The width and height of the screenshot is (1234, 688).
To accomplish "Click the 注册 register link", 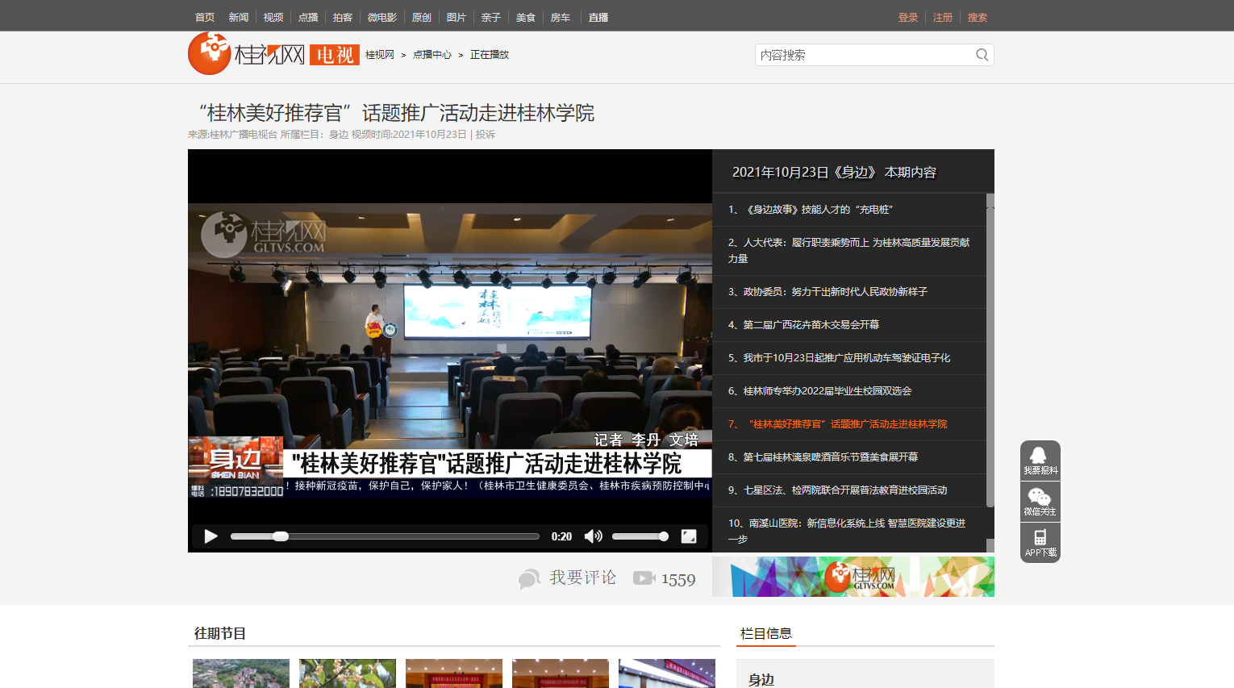I will [943, 17].
